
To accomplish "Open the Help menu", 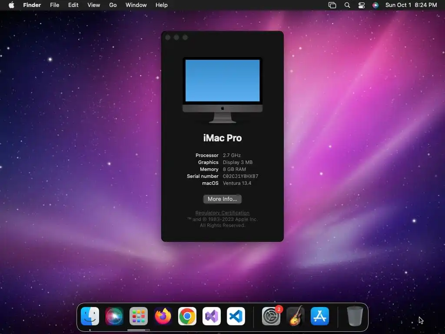I will (162, 5).
